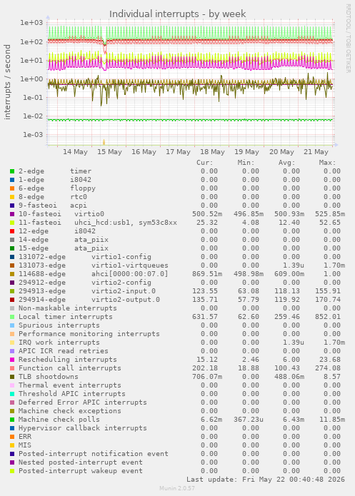Click the RRDTOOL / TOBI OETIKER vertical watermark
The image size is (355, 496).
348,39
